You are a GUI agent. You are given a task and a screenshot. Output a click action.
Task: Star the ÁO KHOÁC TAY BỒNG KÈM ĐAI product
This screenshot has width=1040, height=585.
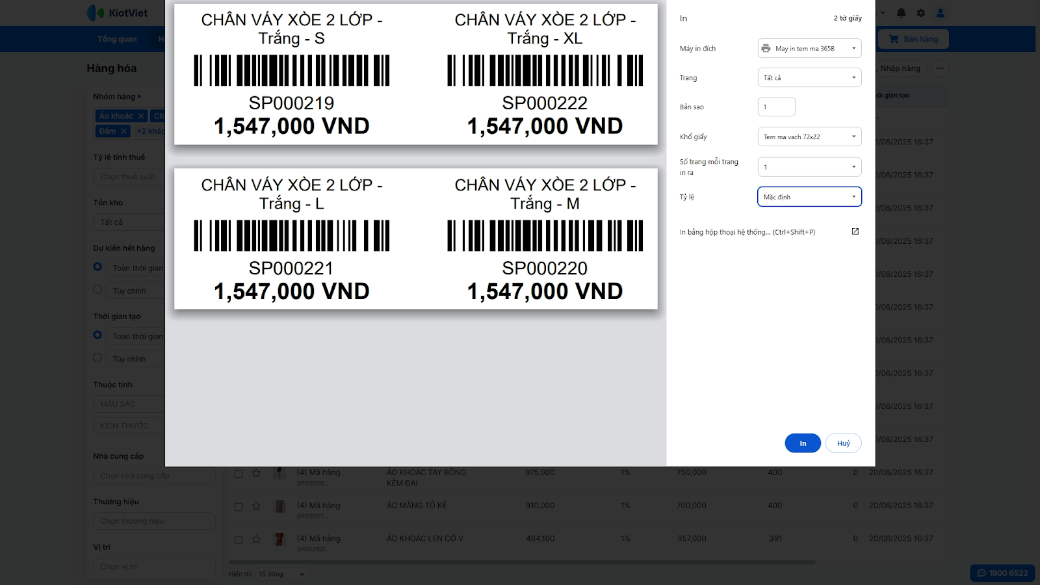pyautogui.click(x=256, y=473)
